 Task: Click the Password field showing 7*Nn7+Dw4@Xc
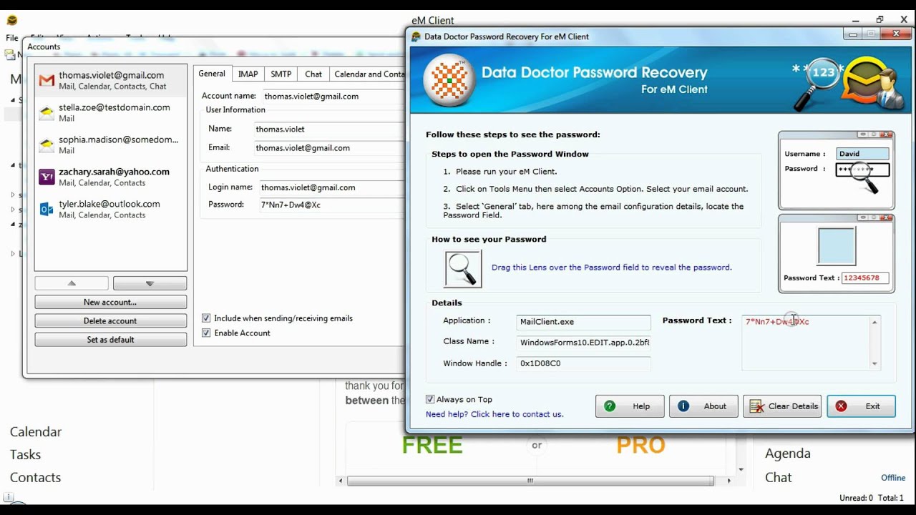pyautogui.click(x=331, y=205)
